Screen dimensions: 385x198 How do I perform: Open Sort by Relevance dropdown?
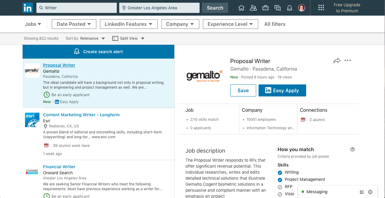coord(85,38)
